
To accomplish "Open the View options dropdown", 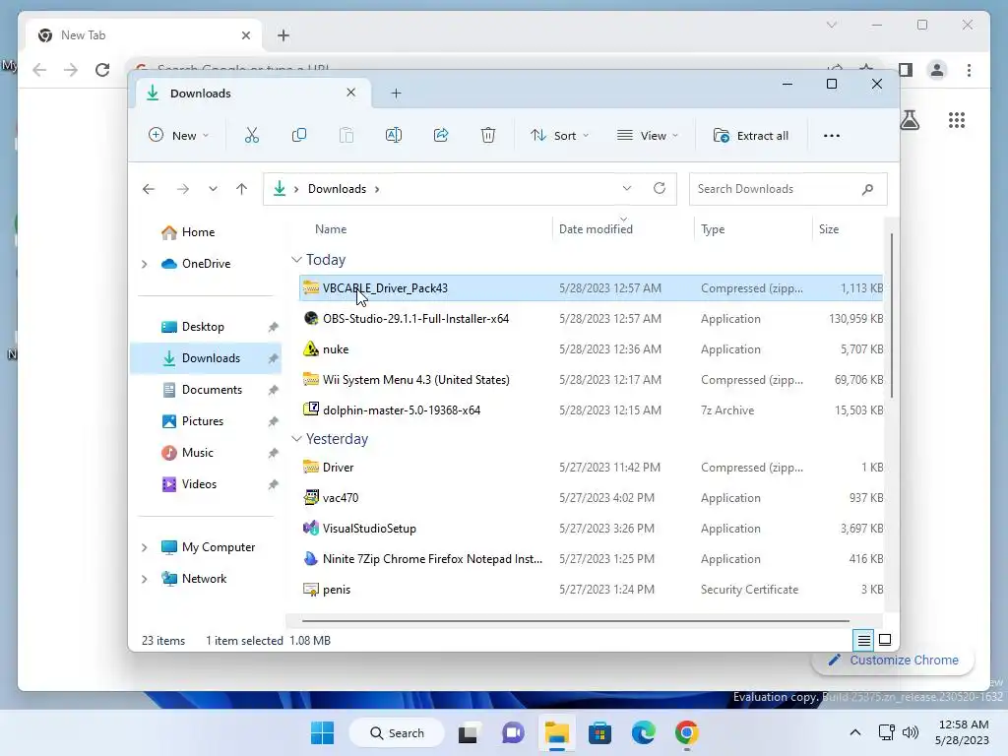I will [x=647, y=136].
